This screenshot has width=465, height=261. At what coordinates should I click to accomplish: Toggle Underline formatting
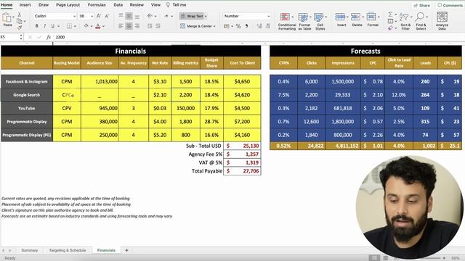pyautogui.click(x=53, y=26)
